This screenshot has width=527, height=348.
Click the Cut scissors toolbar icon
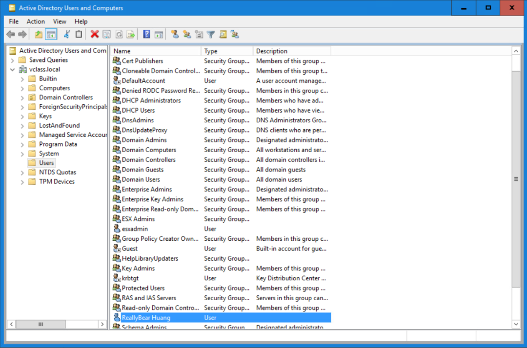(x=67, y=34)
